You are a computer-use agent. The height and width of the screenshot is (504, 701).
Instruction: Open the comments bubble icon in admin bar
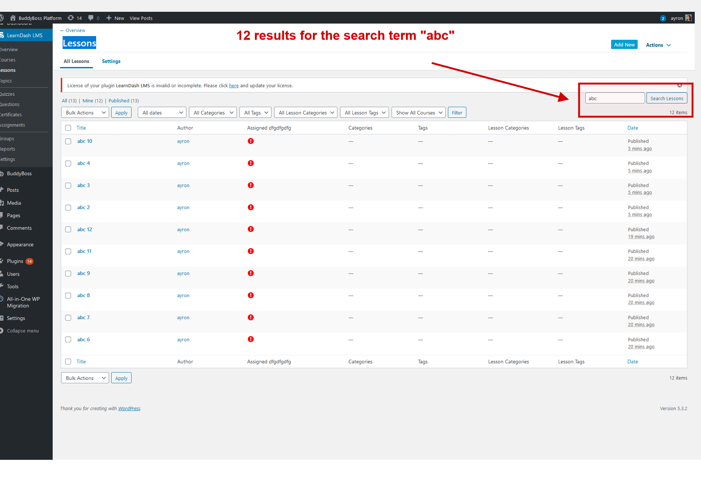click(x=91, y=18)
